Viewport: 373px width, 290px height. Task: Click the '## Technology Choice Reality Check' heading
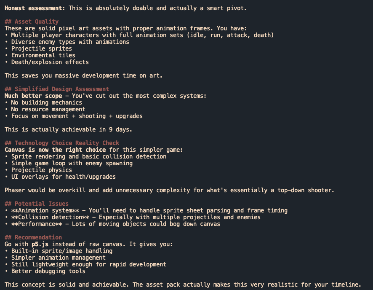[x=62, y=143]
